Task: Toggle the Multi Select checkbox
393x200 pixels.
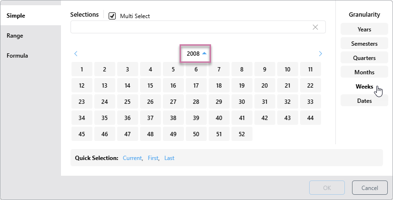Action: (x=112, y=16)
